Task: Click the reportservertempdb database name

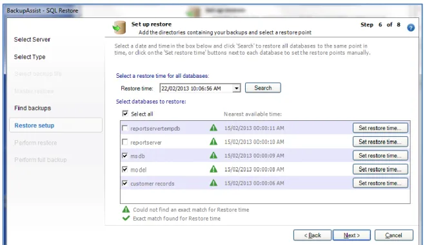Action: pyautogui.click(x=155, y=129)
